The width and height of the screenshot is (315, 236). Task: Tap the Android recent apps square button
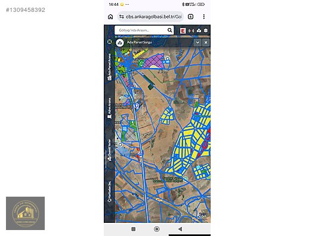[x=133, y=229]
